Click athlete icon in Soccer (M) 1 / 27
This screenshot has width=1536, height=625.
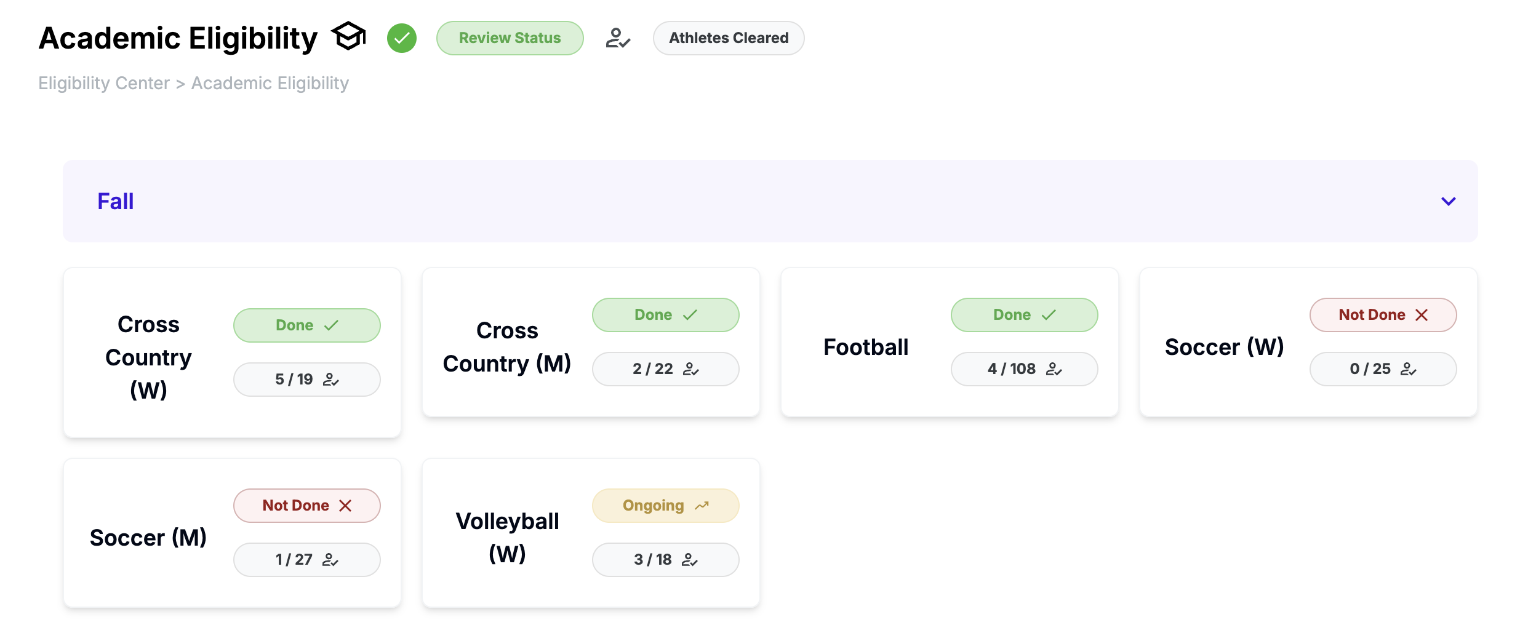pos(330,560)
